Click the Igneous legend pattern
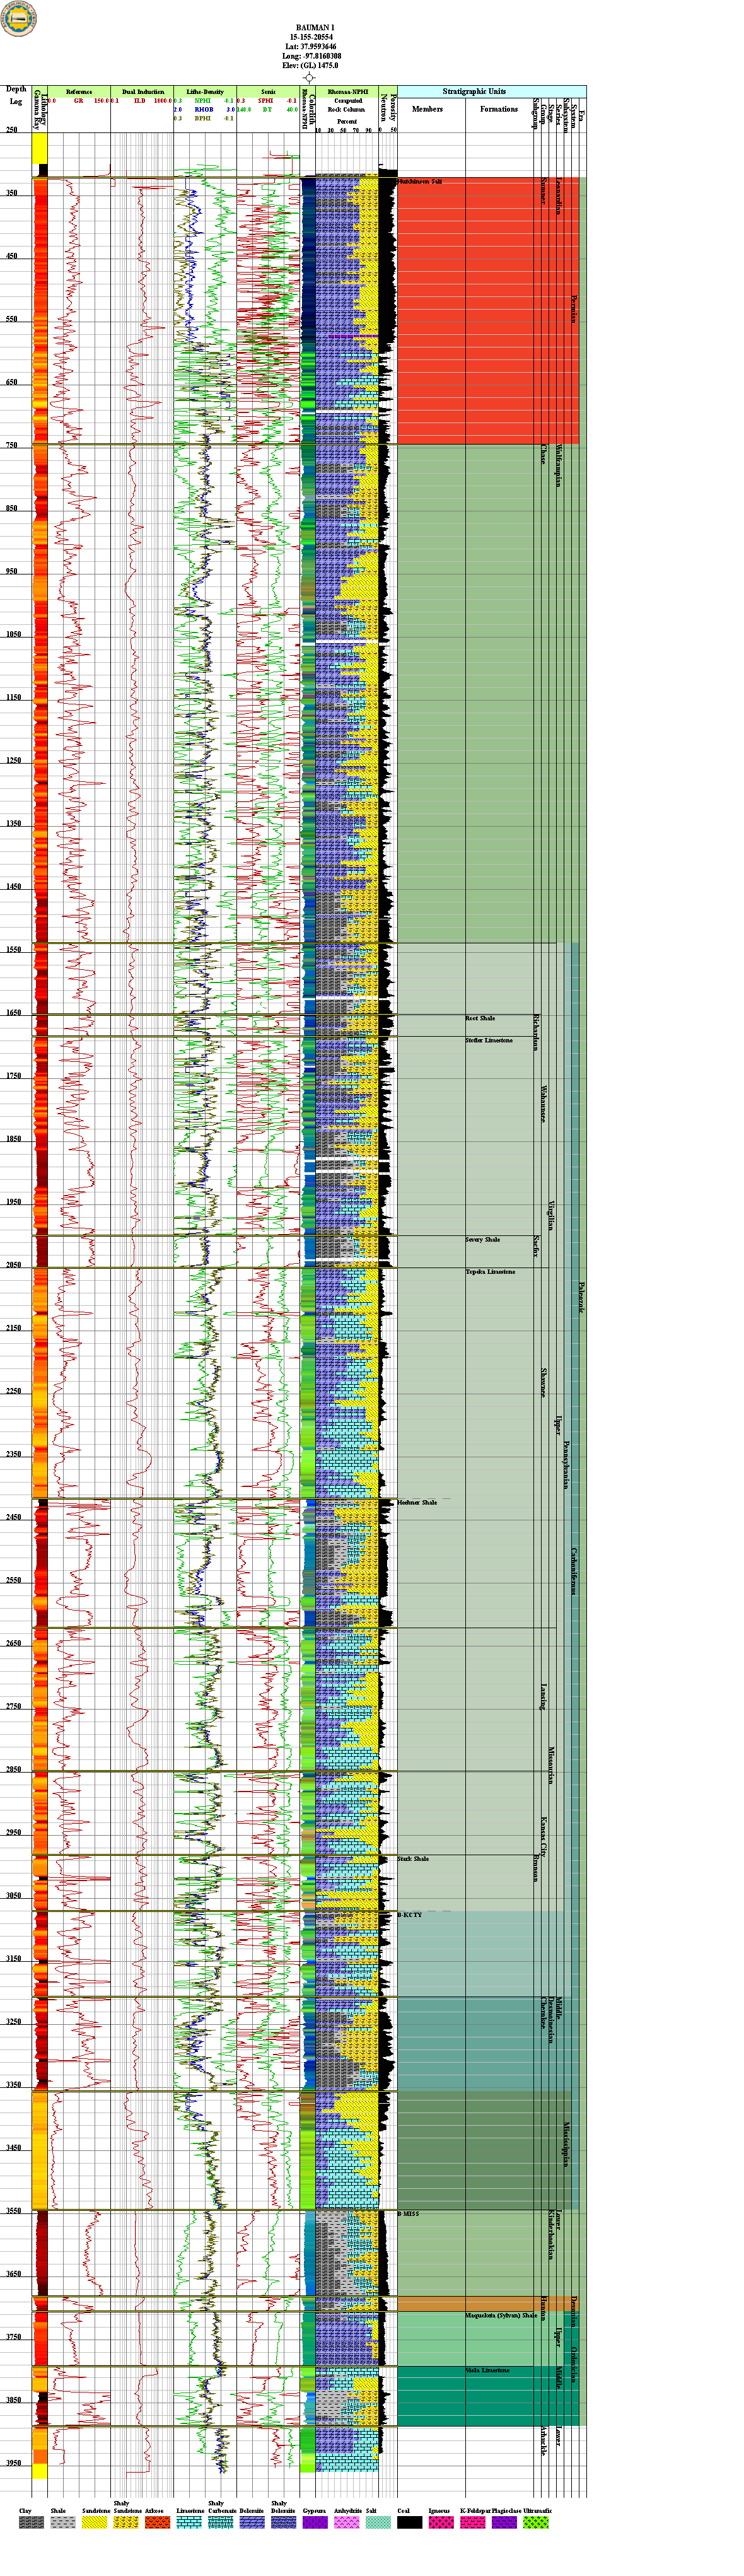 tap(440, 2522)
